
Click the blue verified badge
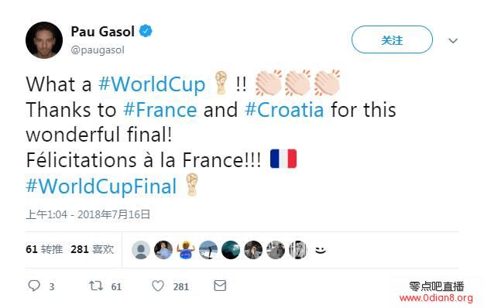(146, 31)
